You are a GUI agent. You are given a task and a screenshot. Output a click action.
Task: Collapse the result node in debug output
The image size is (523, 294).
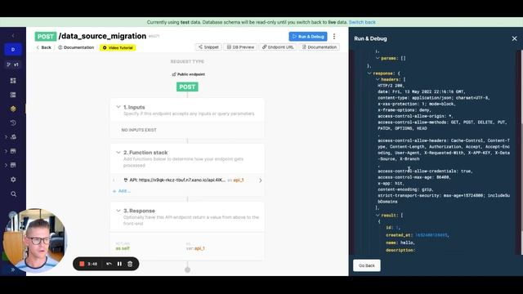378,216
